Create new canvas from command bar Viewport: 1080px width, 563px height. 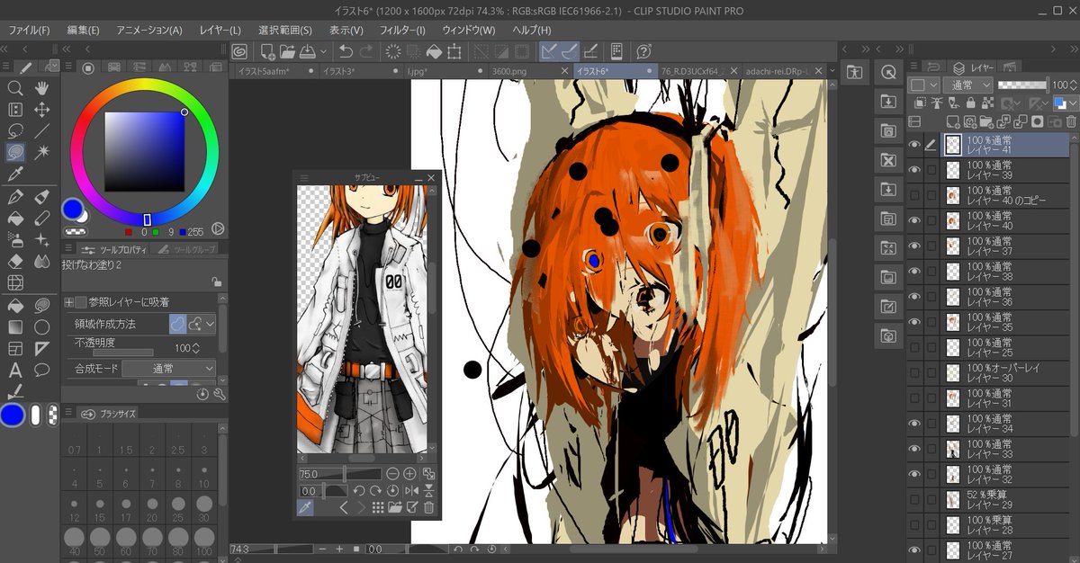coord(267,50)
